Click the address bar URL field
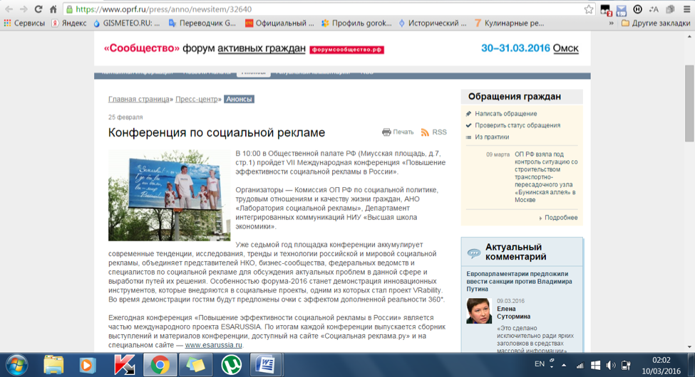 coord(328,9)
